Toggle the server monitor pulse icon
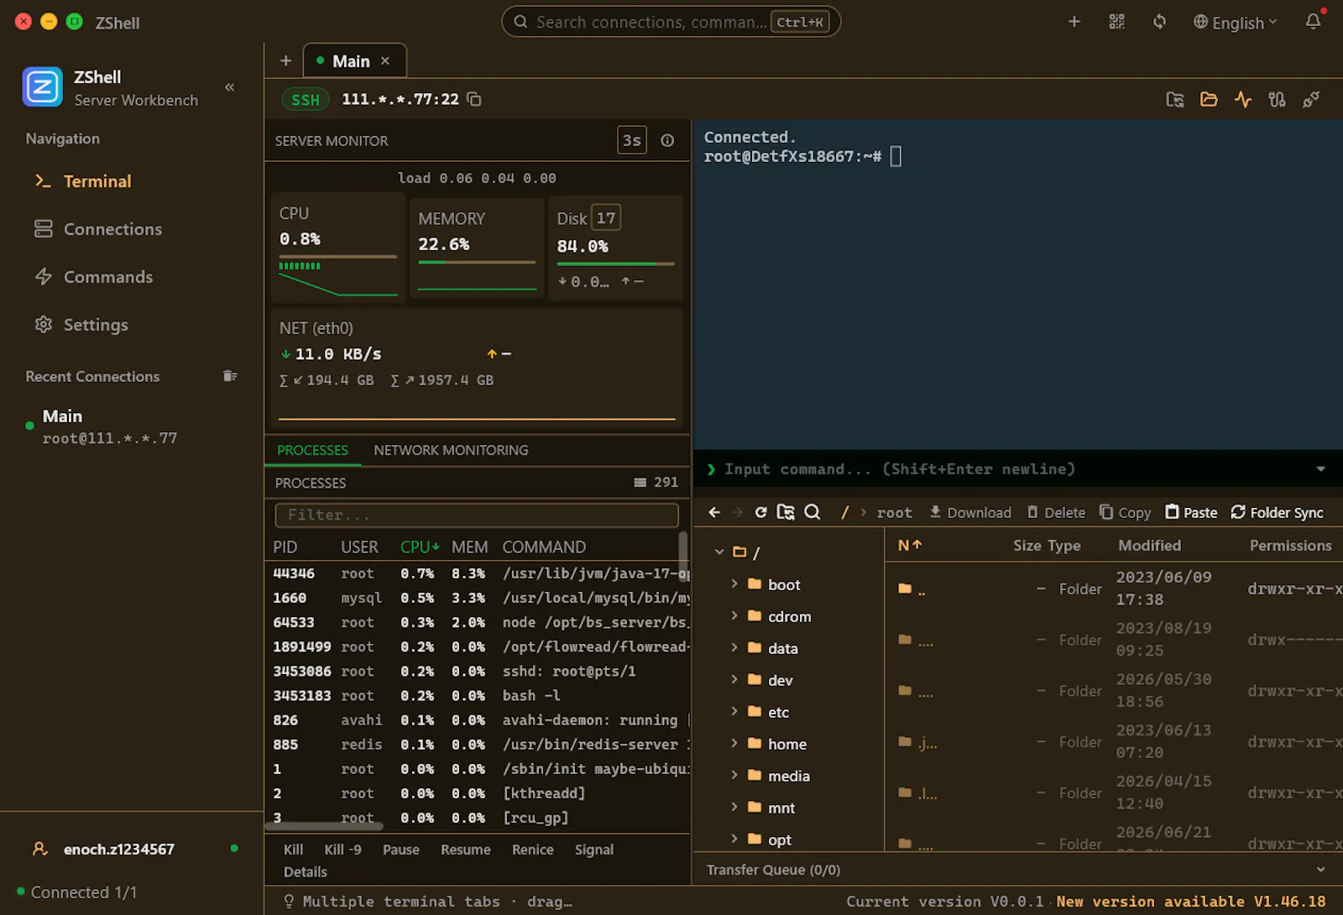1343x915 pixels. coord(1243,100)
